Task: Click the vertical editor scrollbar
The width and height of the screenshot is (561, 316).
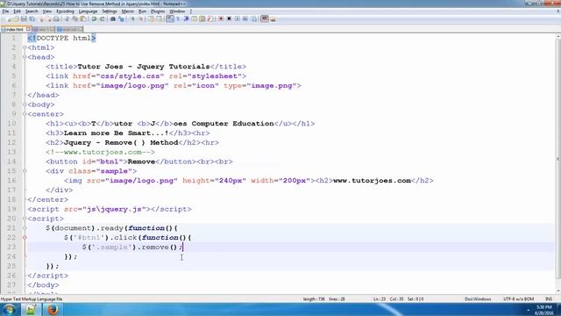Action: [557, 158]
